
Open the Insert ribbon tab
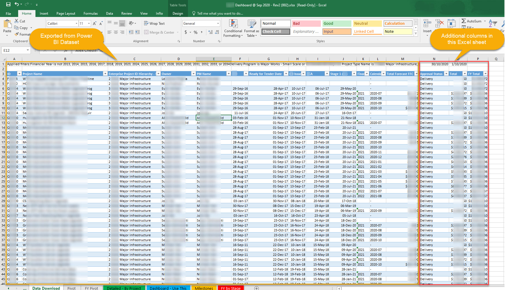pos(44,14)
